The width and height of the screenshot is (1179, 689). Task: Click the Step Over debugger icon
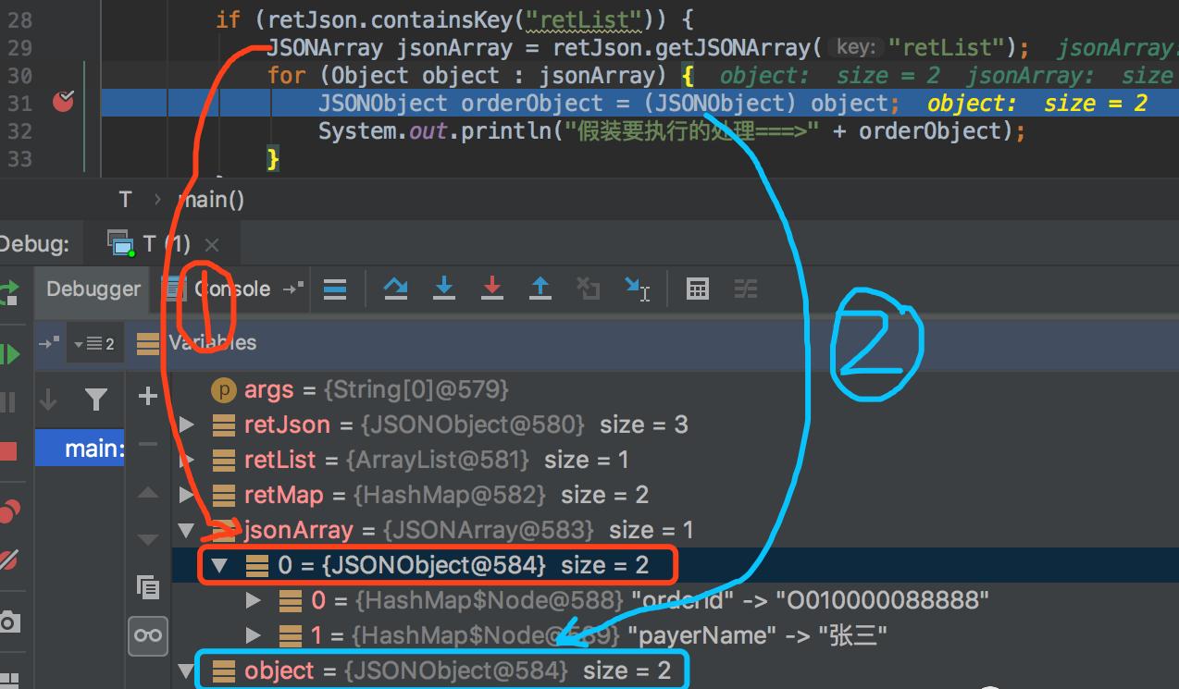pyautogui.click(x=396, y=289)
